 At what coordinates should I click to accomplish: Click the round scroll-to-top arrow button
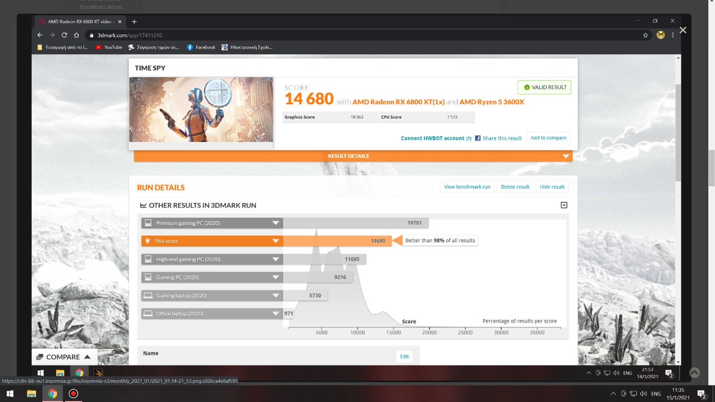point(694,373)
